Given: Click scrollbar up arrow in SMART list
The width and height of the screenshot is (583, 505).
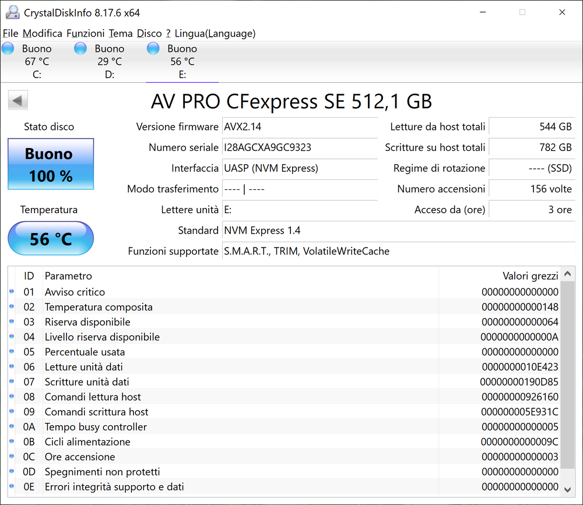Looking at the screenshot, I should coord(567,274).
